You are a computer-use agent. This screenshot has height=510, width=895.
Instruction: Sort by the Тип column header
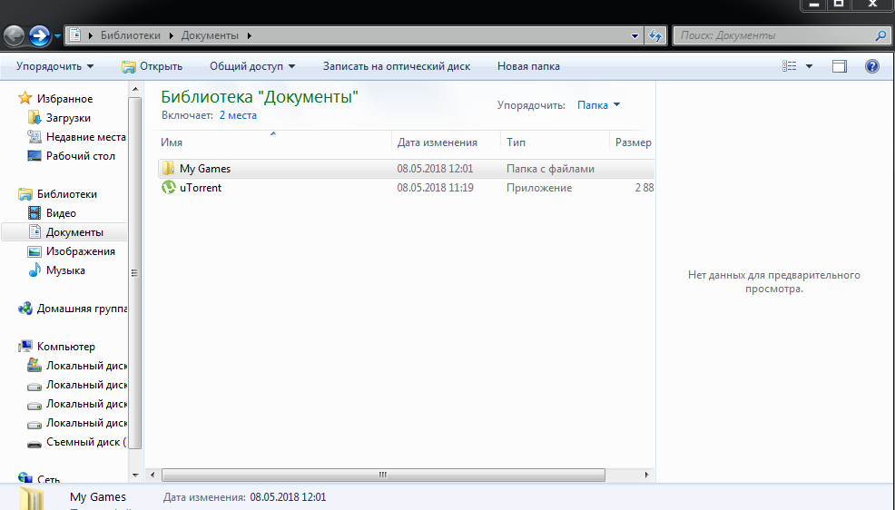[555, 142]
